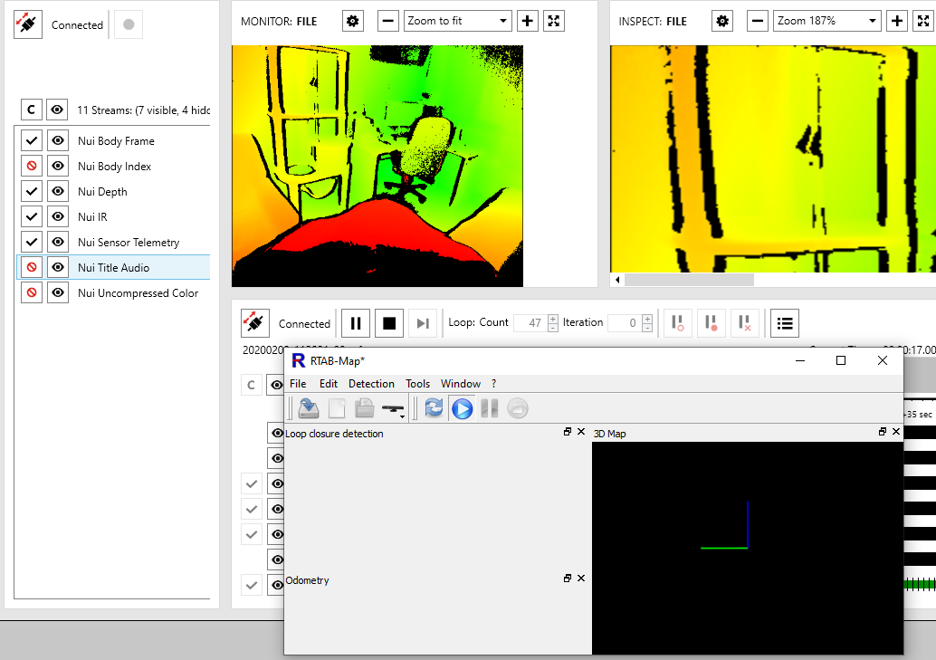
Task: Open the Tools menu in RTAB-Map
Action: (417, 384)
